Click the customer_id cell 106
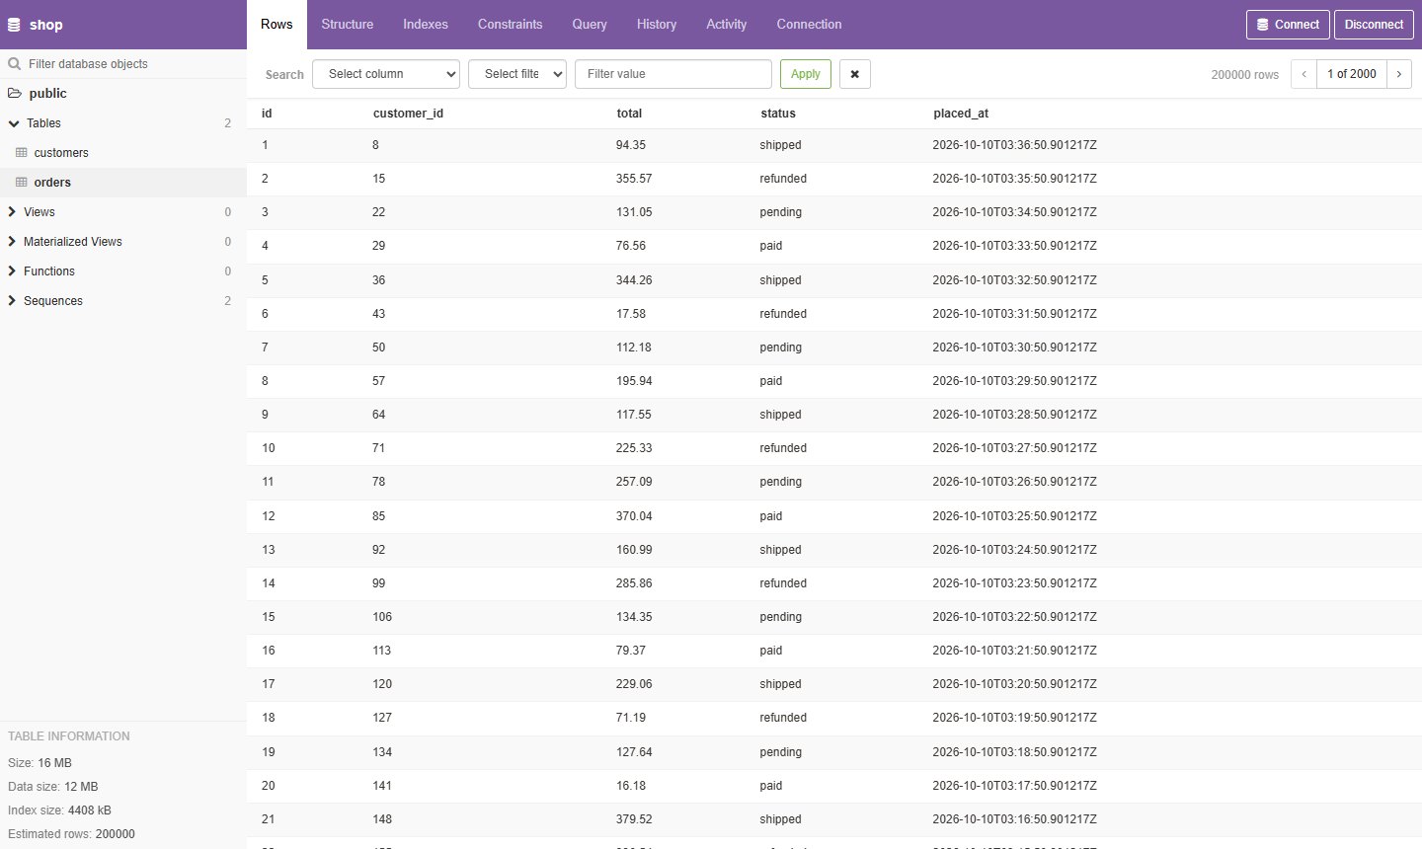 click(x=382, y=617)
